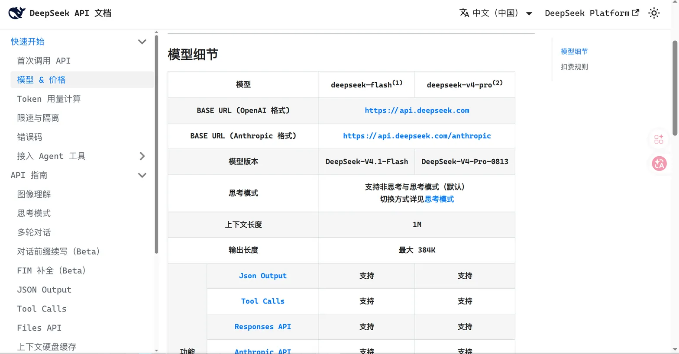The image size is (679, 354).
Task: Follow the 思考模式 link in table
Action: [x=439, y=199]
